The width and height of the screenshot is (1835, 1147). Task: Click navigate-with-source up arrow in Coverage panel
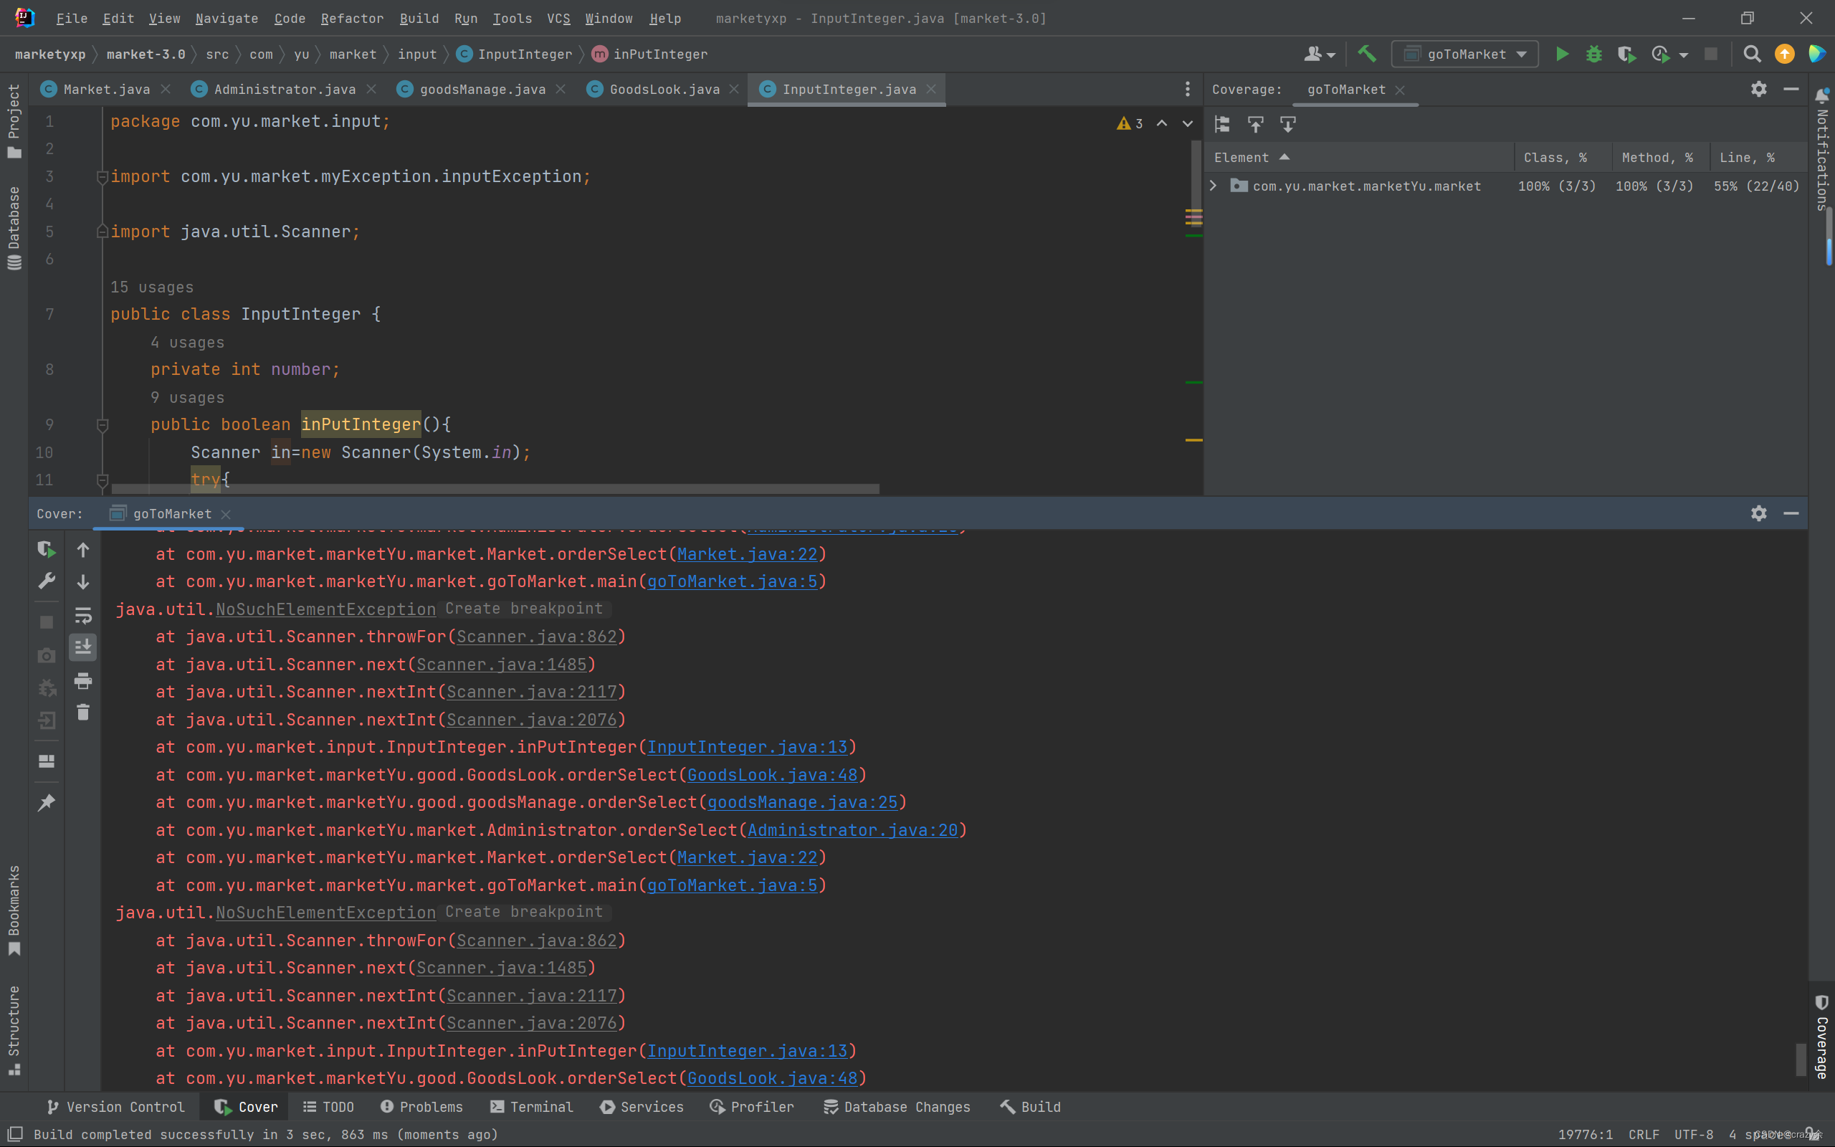point(1256,125)
